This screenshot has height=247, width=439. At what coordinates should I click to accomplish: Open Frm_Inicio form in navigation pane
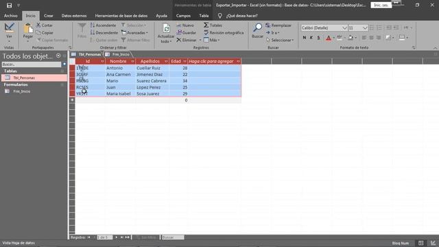pos(22,91)
